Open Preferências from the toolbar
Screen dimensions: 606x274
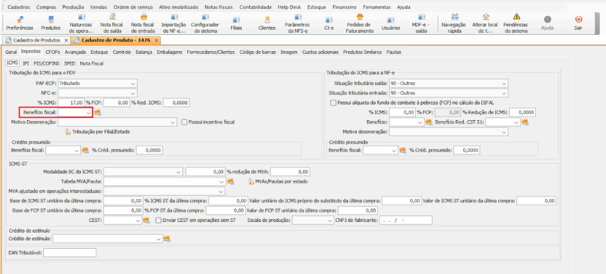point(19,22)
